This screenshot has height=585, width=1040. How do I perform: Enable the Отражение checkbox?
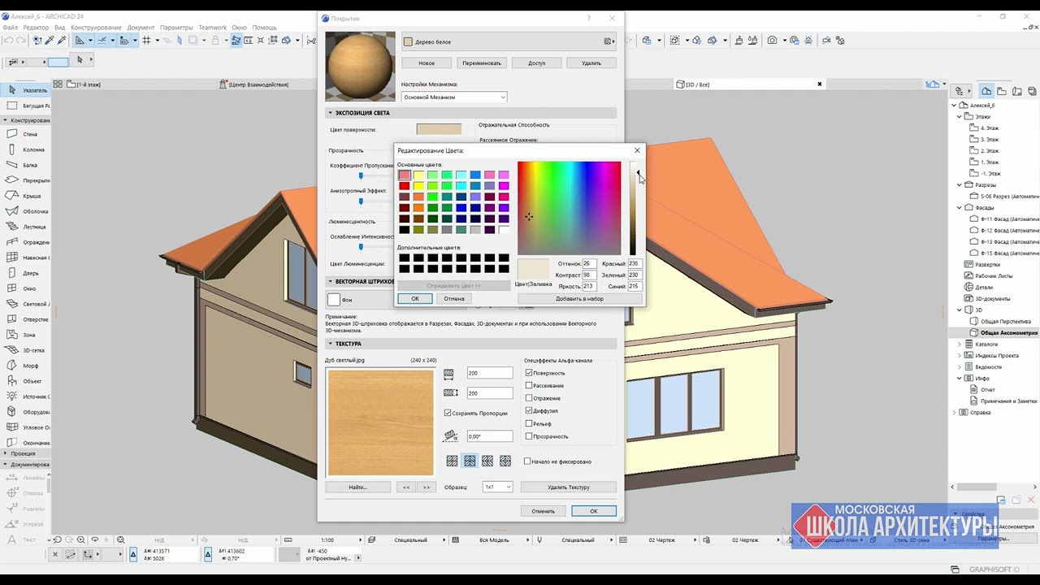click(x=529, y=398)
